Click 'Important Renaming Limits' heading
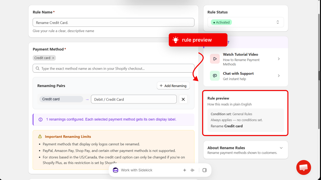Viewport: 321px width, 180px height. click(68, 136)
